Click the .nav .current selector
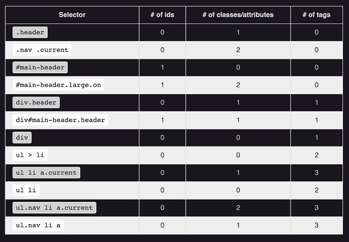Viewport: 349px width, 242px height. (42, 50)
